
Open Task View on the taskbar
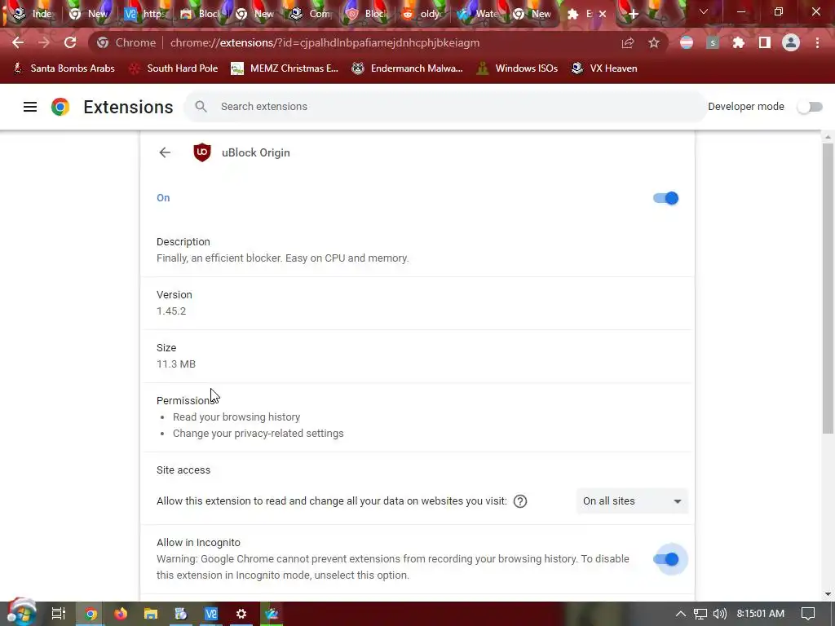point(59,614)
